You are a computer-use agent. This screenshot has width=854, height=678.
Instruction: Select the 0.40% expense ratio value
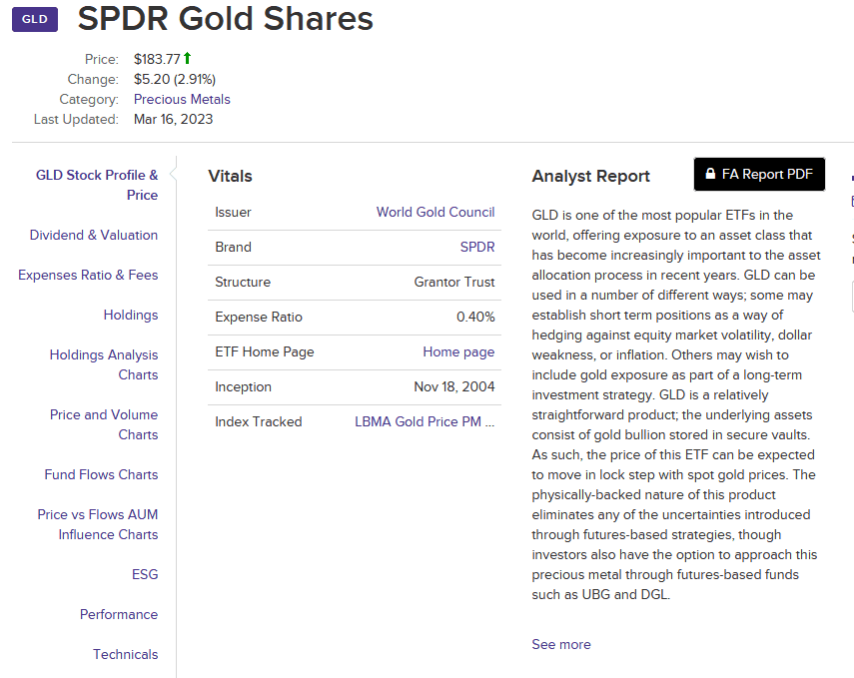point(475,317)
